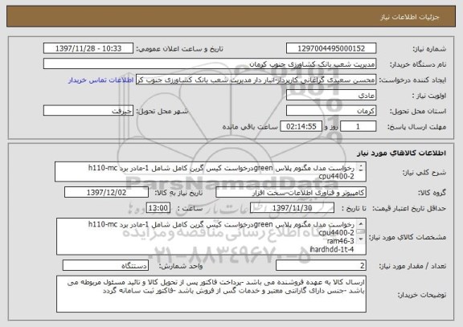The image size is (463, 327).
Task: Click the مهلت ارسال پاسخ label
Action: [416, 127]
